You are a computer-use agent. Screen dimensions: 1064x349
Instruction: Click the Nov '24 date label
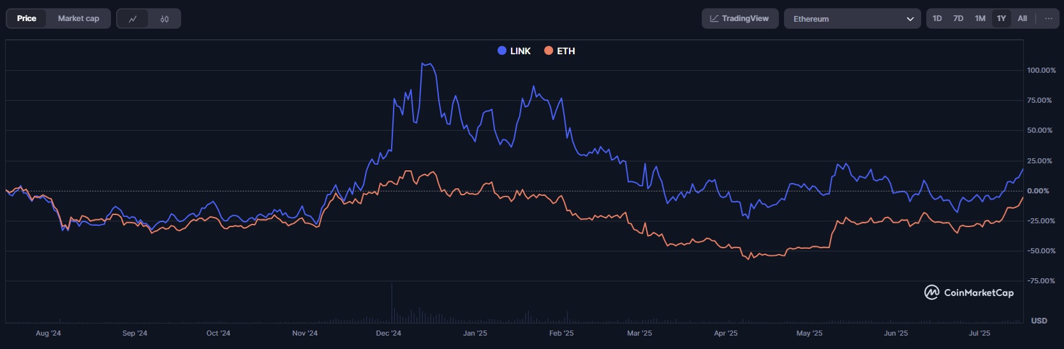(x=305, y=333)
